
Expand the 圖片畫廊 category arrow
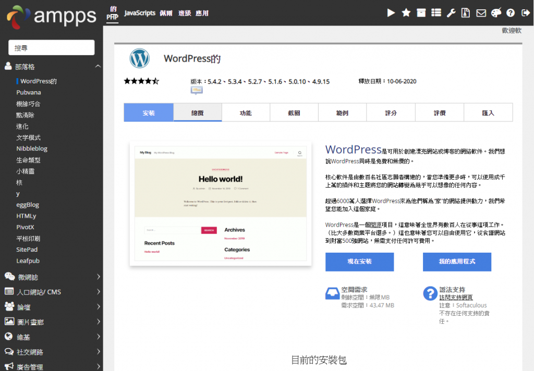pyautogui.click(x=99, y=321)
